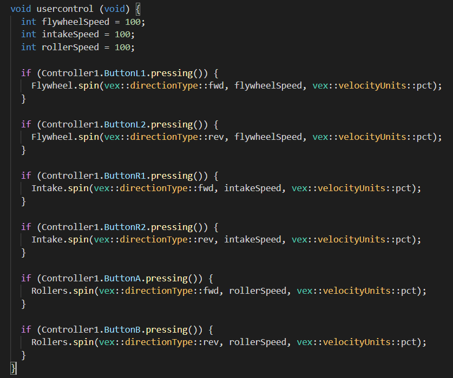Click Controller1 in the ButtonL2 condition

(x=70, y=125)
